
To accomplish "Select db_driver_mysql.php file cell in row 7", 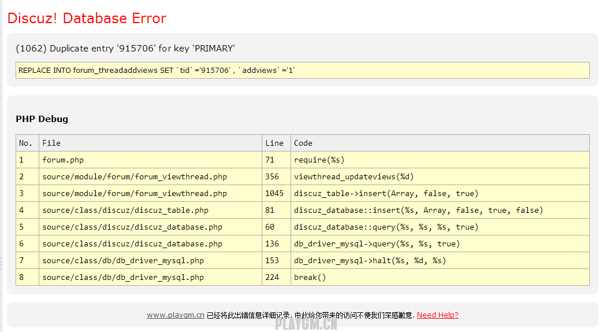I will [151, 260].
